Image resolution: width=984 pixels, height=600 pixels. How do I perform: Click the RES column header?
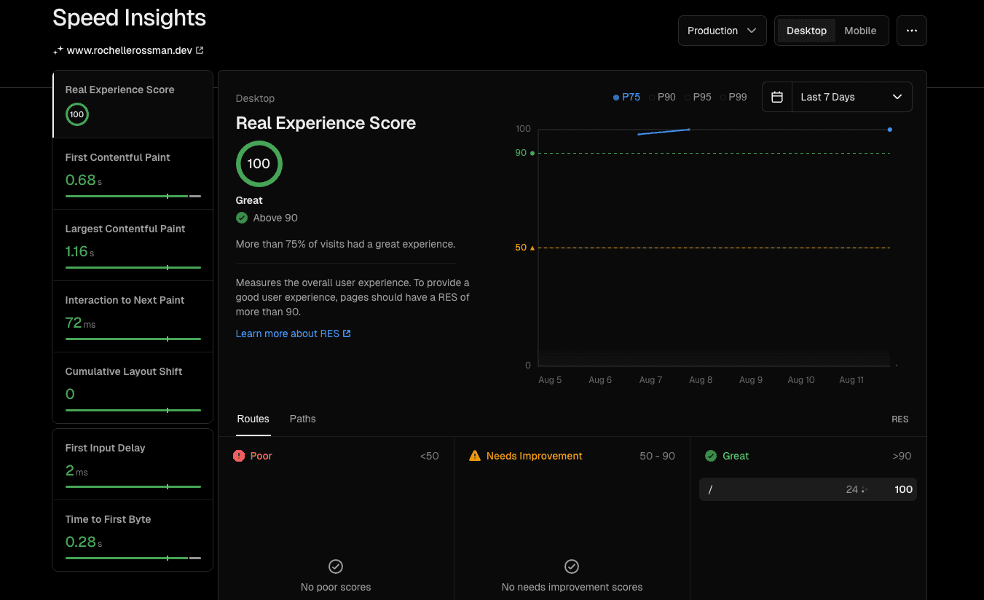tap(900, 419)
